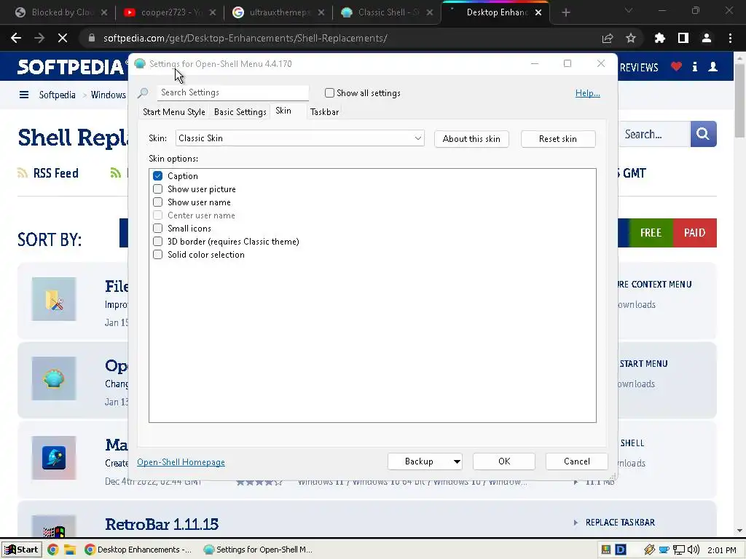
Task: Filter Softpedia results by FREE
Action: coord(651,233)
